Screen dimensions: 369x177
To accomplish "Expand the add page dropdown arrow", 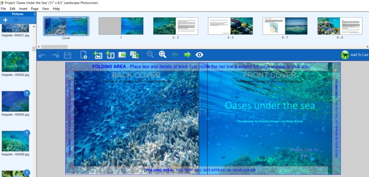I will point(86,57).
